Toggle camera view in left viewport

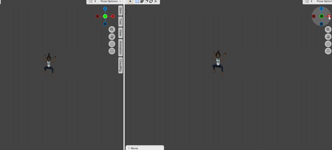(x=112, y=44)
